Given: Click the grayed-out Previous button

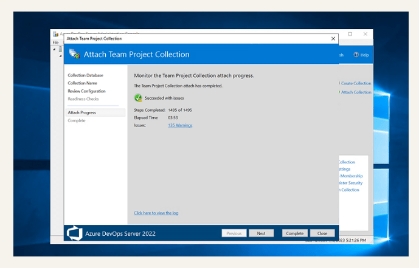Looking at the screenshot, I should coord(234,233).
